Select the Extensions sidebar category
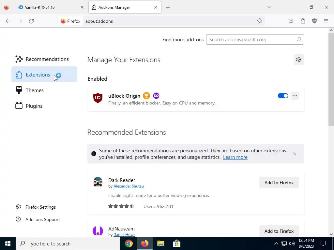 [x=44, y=75]
